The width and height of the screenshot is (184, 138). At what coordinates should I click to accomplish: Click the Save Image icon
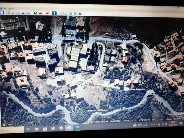click(71, 13)
